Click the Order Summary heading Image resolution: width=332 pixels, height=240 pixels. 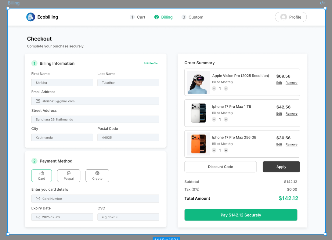click(x=200, y=63)
